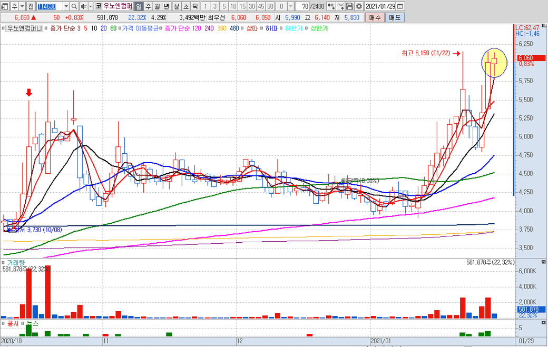
Task: Click the candlestick add-indicator icon
Action: (331, 6)
